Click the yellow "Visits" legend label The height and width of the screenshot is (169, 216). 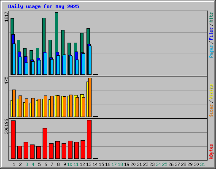pos(211,92)
